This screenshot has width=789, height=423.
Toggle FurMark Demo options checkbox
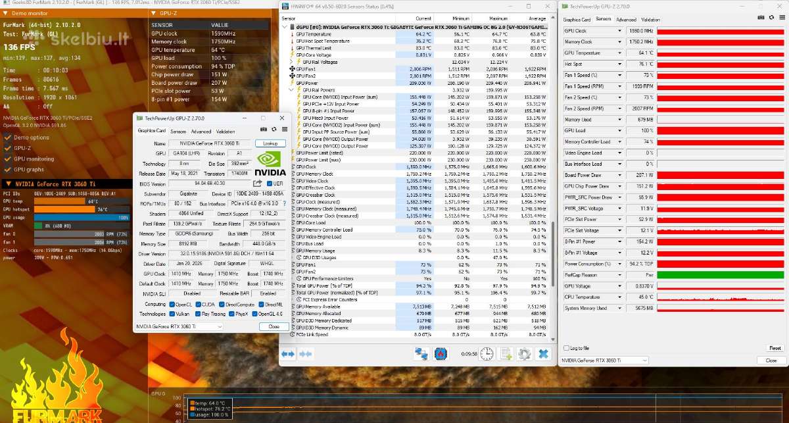pos(7,137)
